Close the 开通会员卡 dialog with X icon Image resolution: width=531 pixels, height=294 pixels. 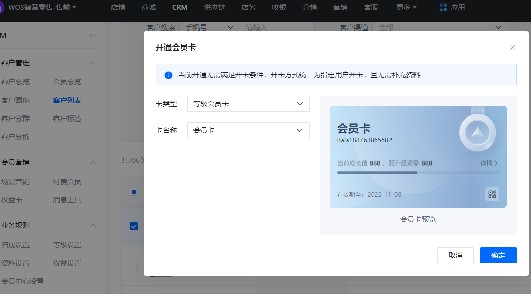[x=513, y=47]
